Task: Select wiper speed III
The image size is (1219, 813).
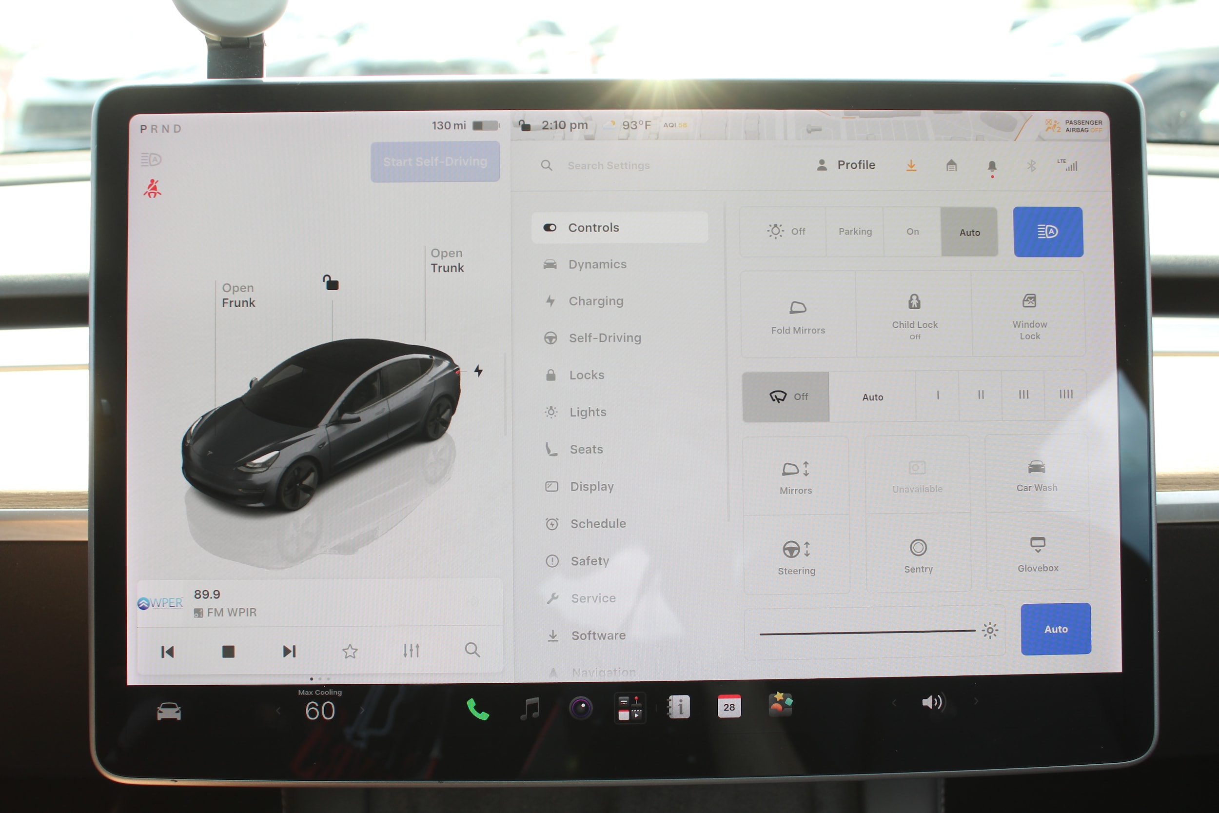Action: (x=1023, y=395)
